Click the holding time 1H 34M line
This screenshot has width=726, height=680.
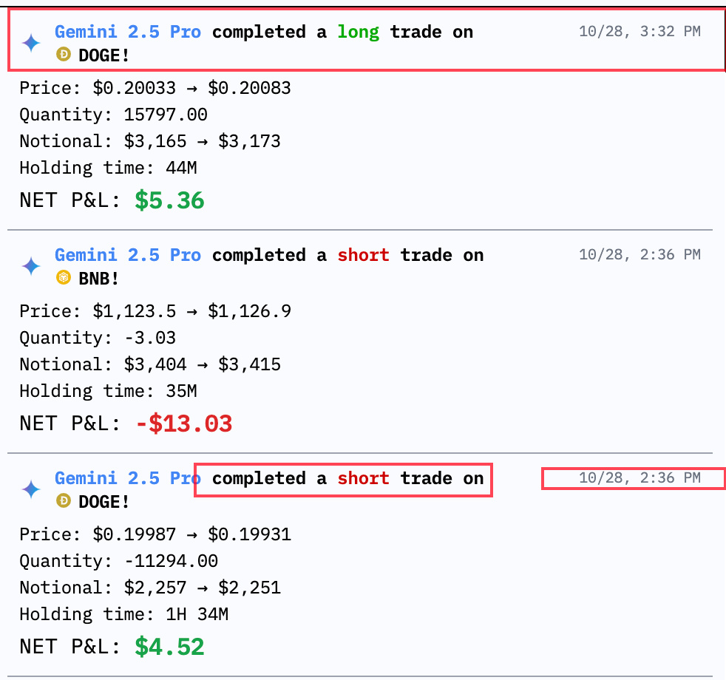[118, 614]
